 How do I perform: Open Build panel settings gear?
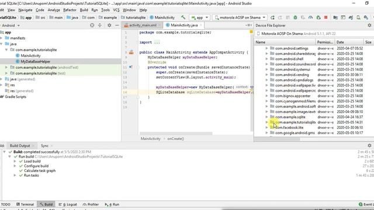click(369, 145)
